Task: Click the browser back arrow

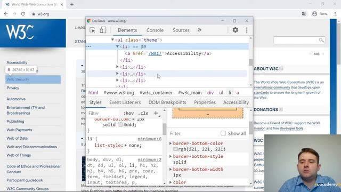Action: [6, 14]
